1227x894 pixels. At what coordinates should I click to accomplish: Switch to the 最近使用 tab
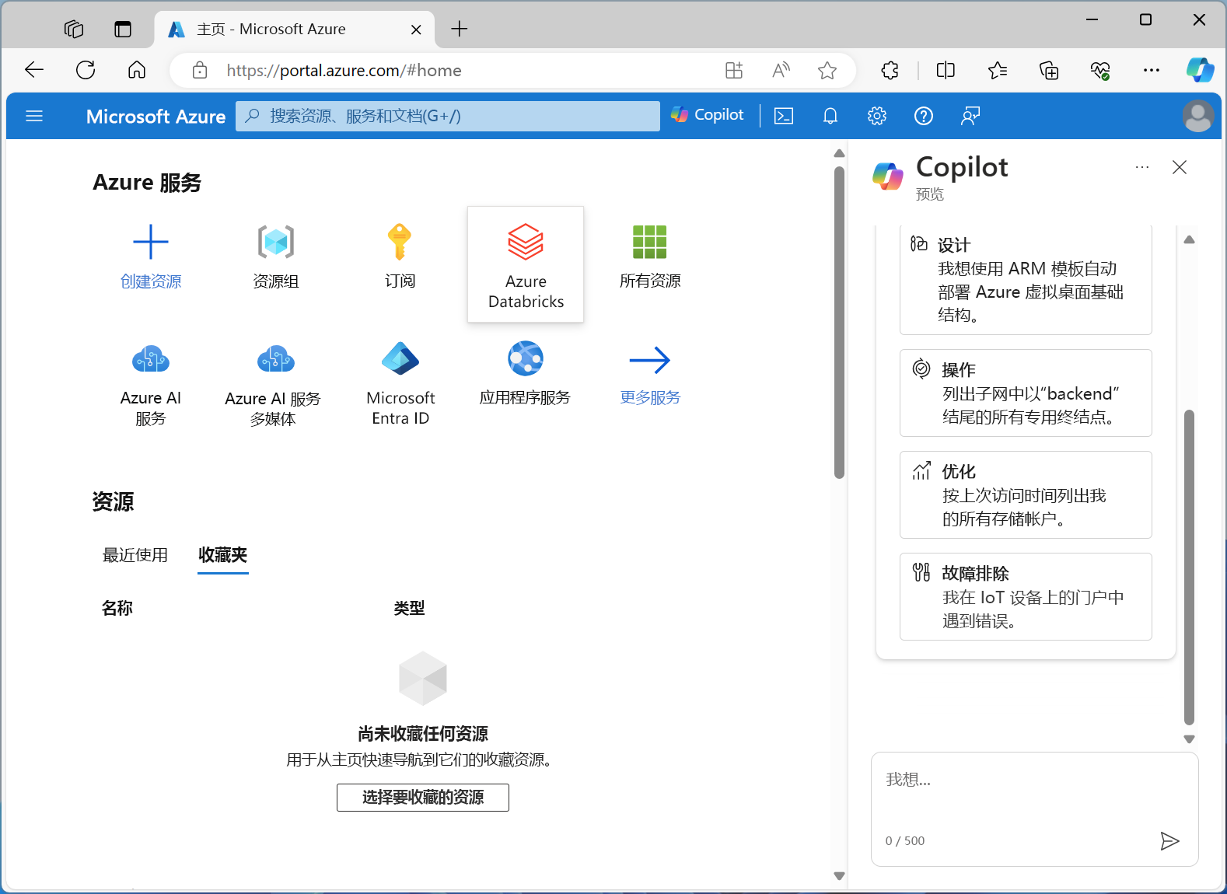(135, 555)
